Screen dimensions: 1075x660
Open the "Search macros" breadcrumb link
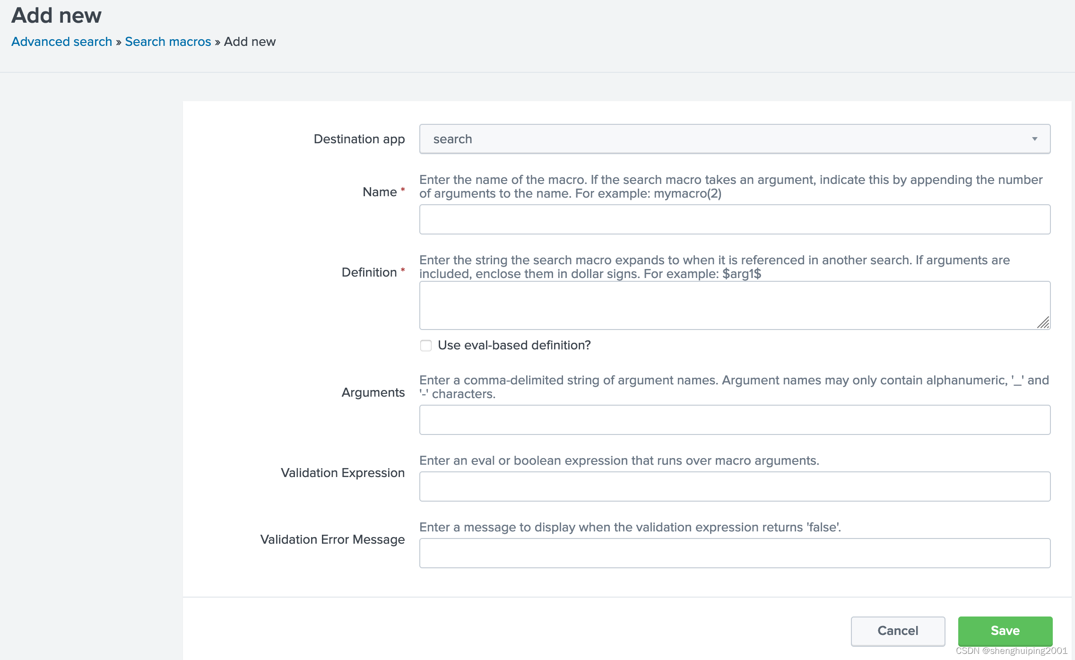pos(168,42)
